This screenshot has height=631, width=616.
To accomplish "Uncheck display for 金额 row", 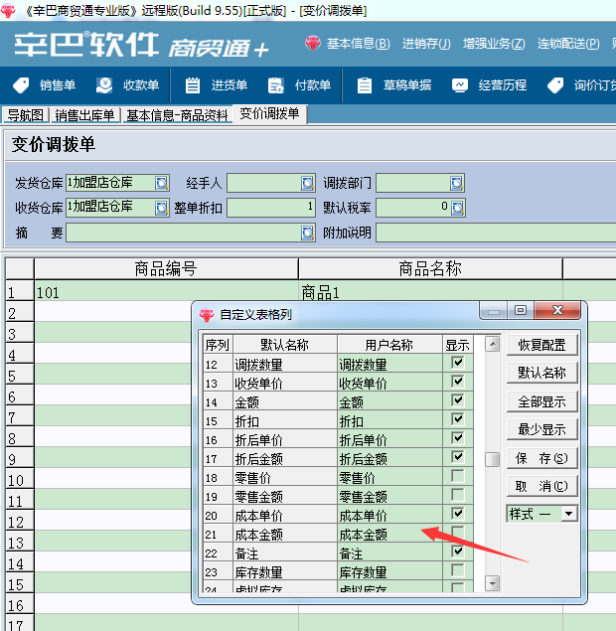I will [457, 400].
